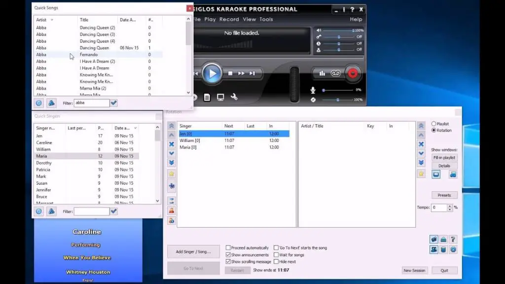Viewport: 505px width, 284px height.
Task: Start playback with the blue Play button
Action: 212,73
